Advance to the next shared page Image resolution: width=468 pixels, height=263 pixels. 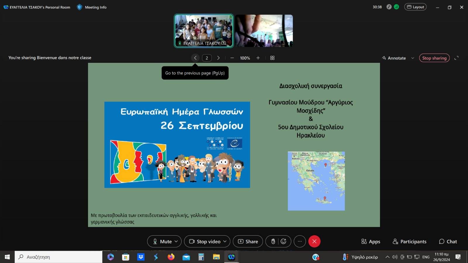[218, 58]
